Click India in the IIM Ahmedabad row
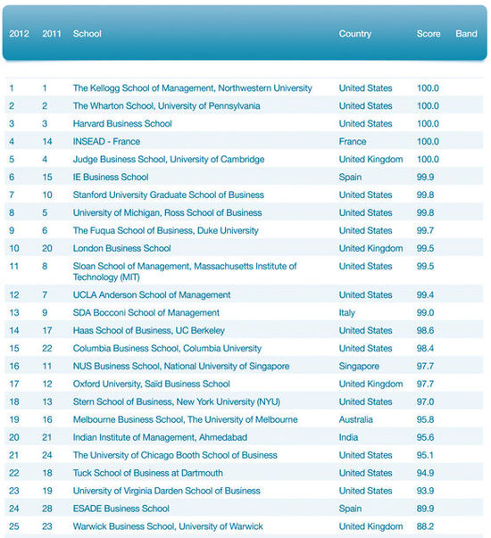This screenshot has width=491, height=538. tap(348, 437)
